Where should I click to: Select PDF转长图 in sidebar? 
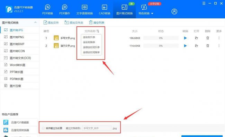(19, 79)
